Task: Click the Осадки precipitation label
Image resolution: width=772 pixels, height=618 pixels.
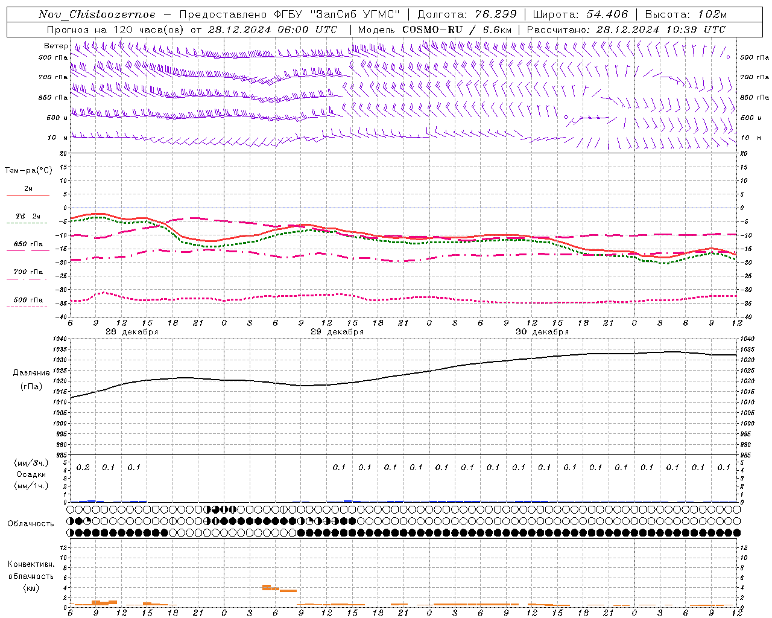Action: click(31, 474)
